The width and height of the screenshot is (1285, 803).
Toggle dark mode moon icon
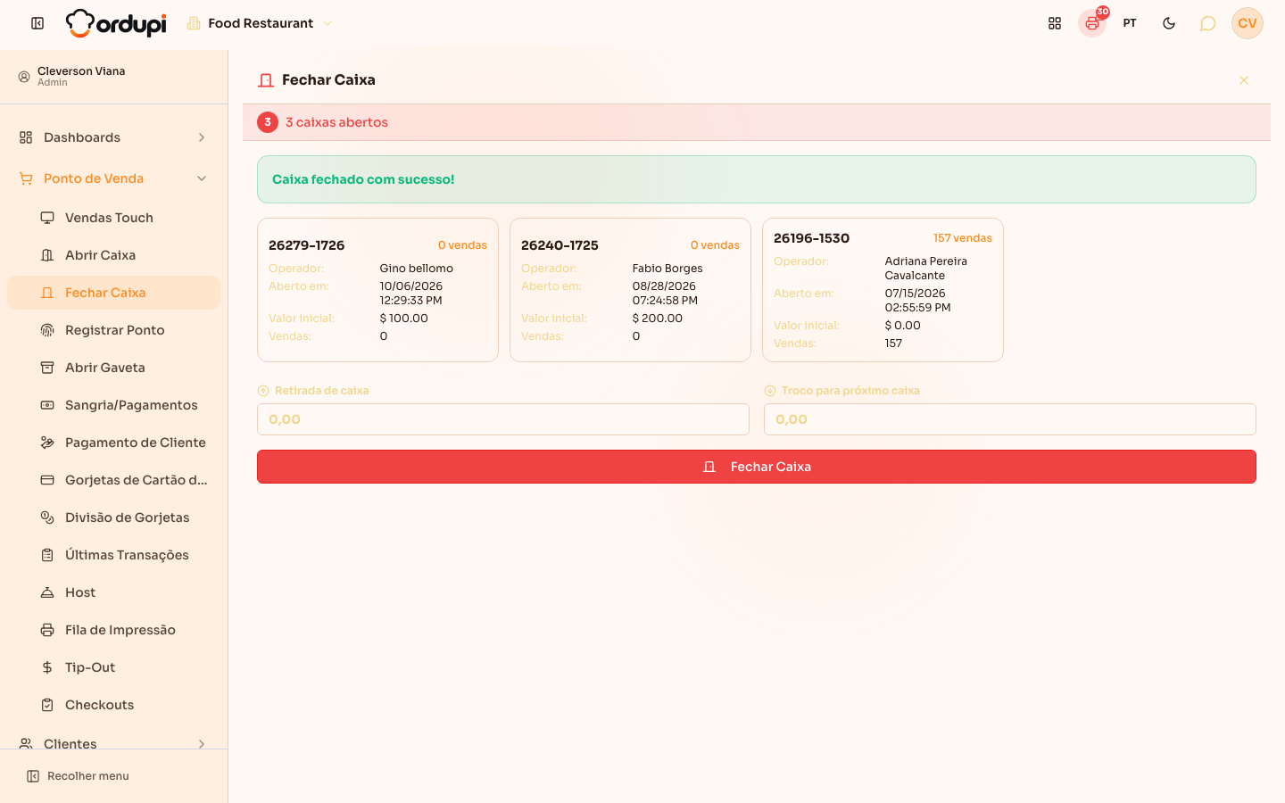(x=1169, y=23)
